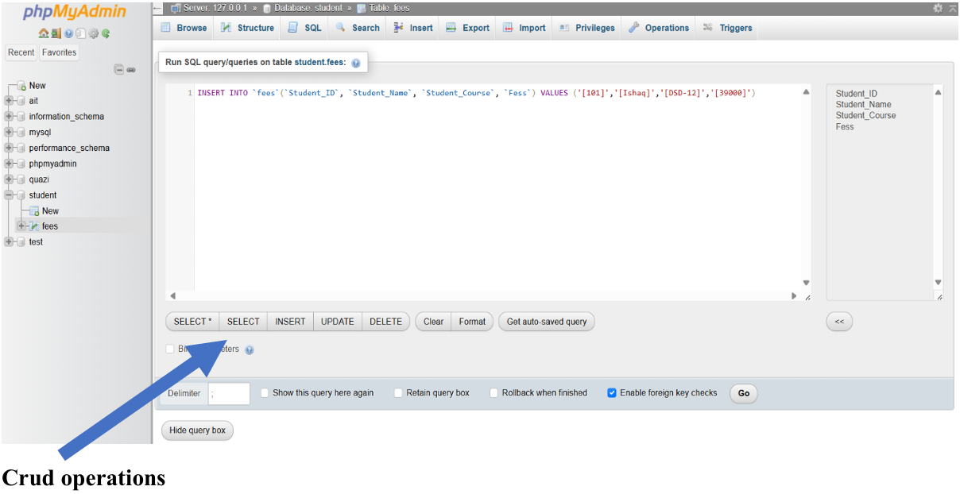
Task: Click the '<<' insert column button
Action: click(839, 322)
